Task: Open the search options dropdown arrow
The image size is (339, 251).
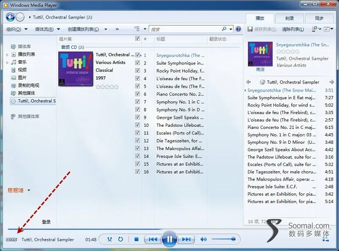Action: (231, 29)
